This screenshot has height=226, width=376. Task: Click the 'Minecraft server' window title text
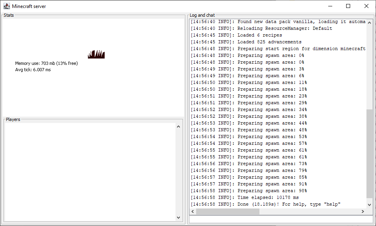point(29,6)
